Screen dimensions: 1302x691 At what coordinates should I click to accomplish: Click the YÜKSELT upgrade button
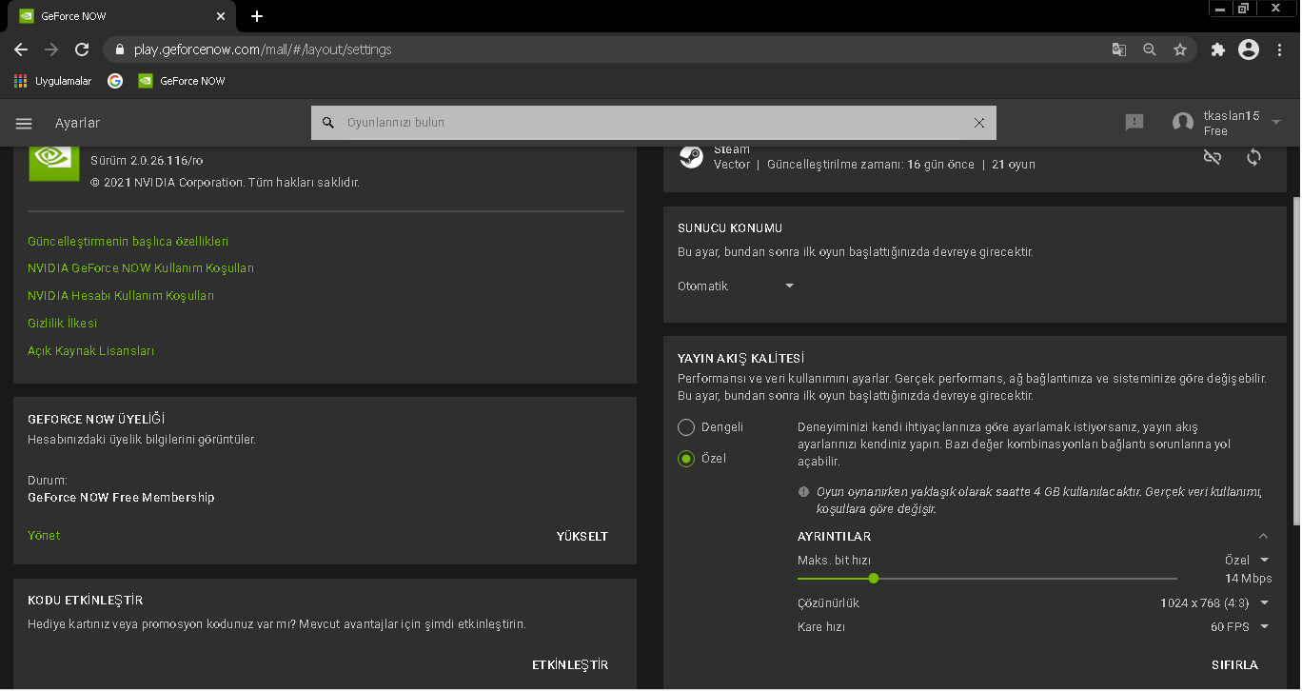582,537
